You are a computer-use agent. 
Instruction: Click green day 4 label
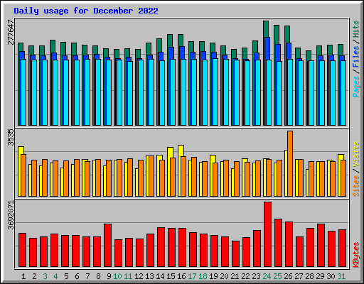pyautogui.click(x=55, y=276)
